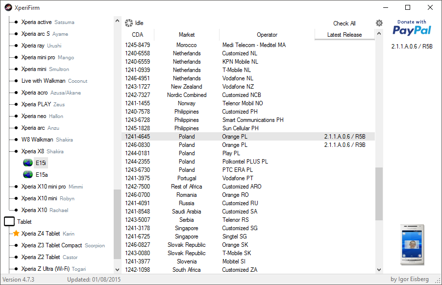Select the Vodafone NZ row
The width and height of the screenshot is (442, 285).
[248, 87]
